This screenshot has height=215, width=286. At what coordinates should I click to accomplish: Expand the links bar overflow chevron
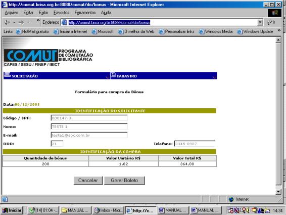coord(279,30)
